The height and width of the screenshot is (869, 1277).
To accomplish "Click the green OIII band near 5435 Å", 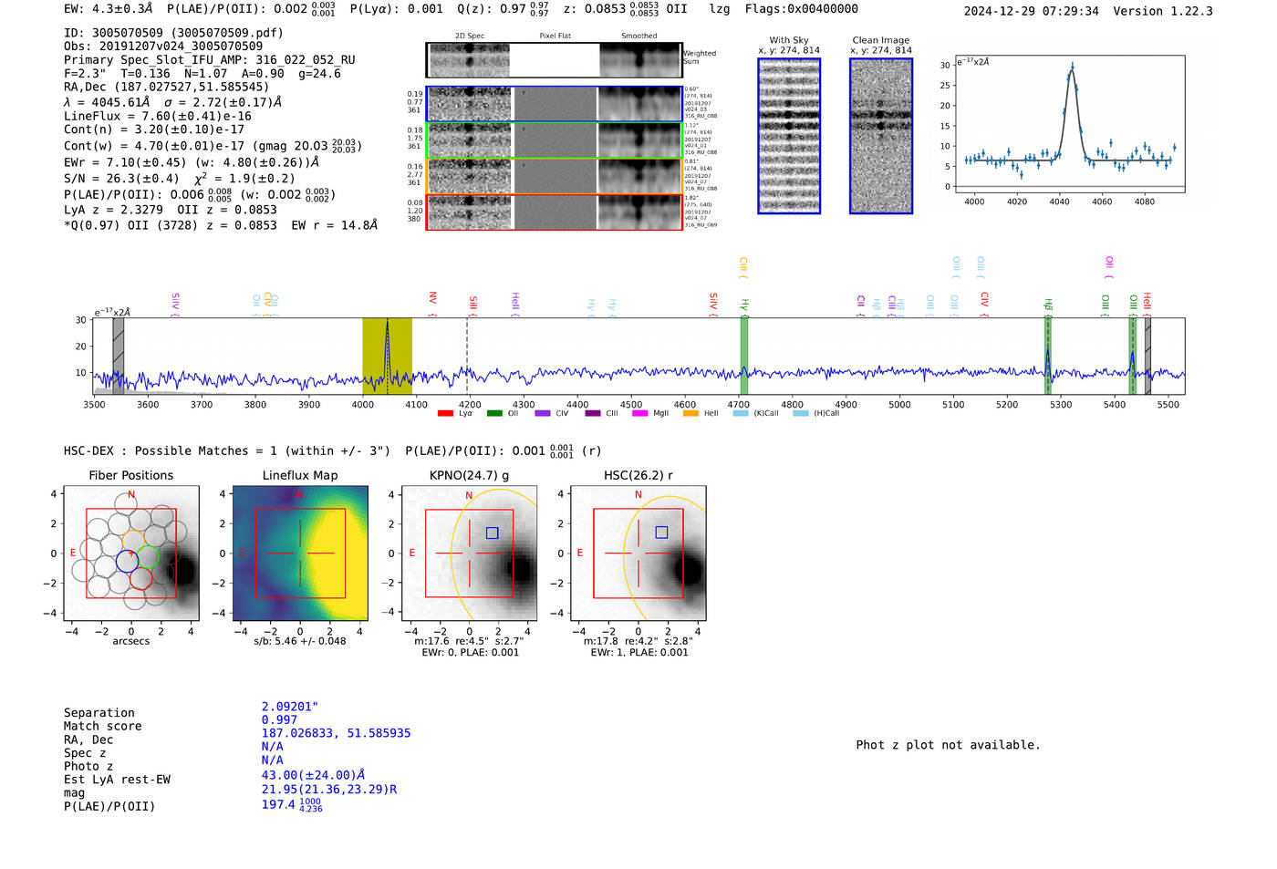I will 1133,356.
